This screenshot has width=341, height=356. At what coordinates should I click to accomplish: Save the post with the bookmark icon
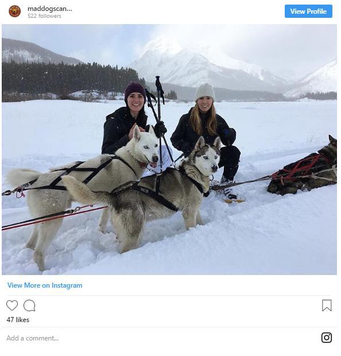(327, 305)
